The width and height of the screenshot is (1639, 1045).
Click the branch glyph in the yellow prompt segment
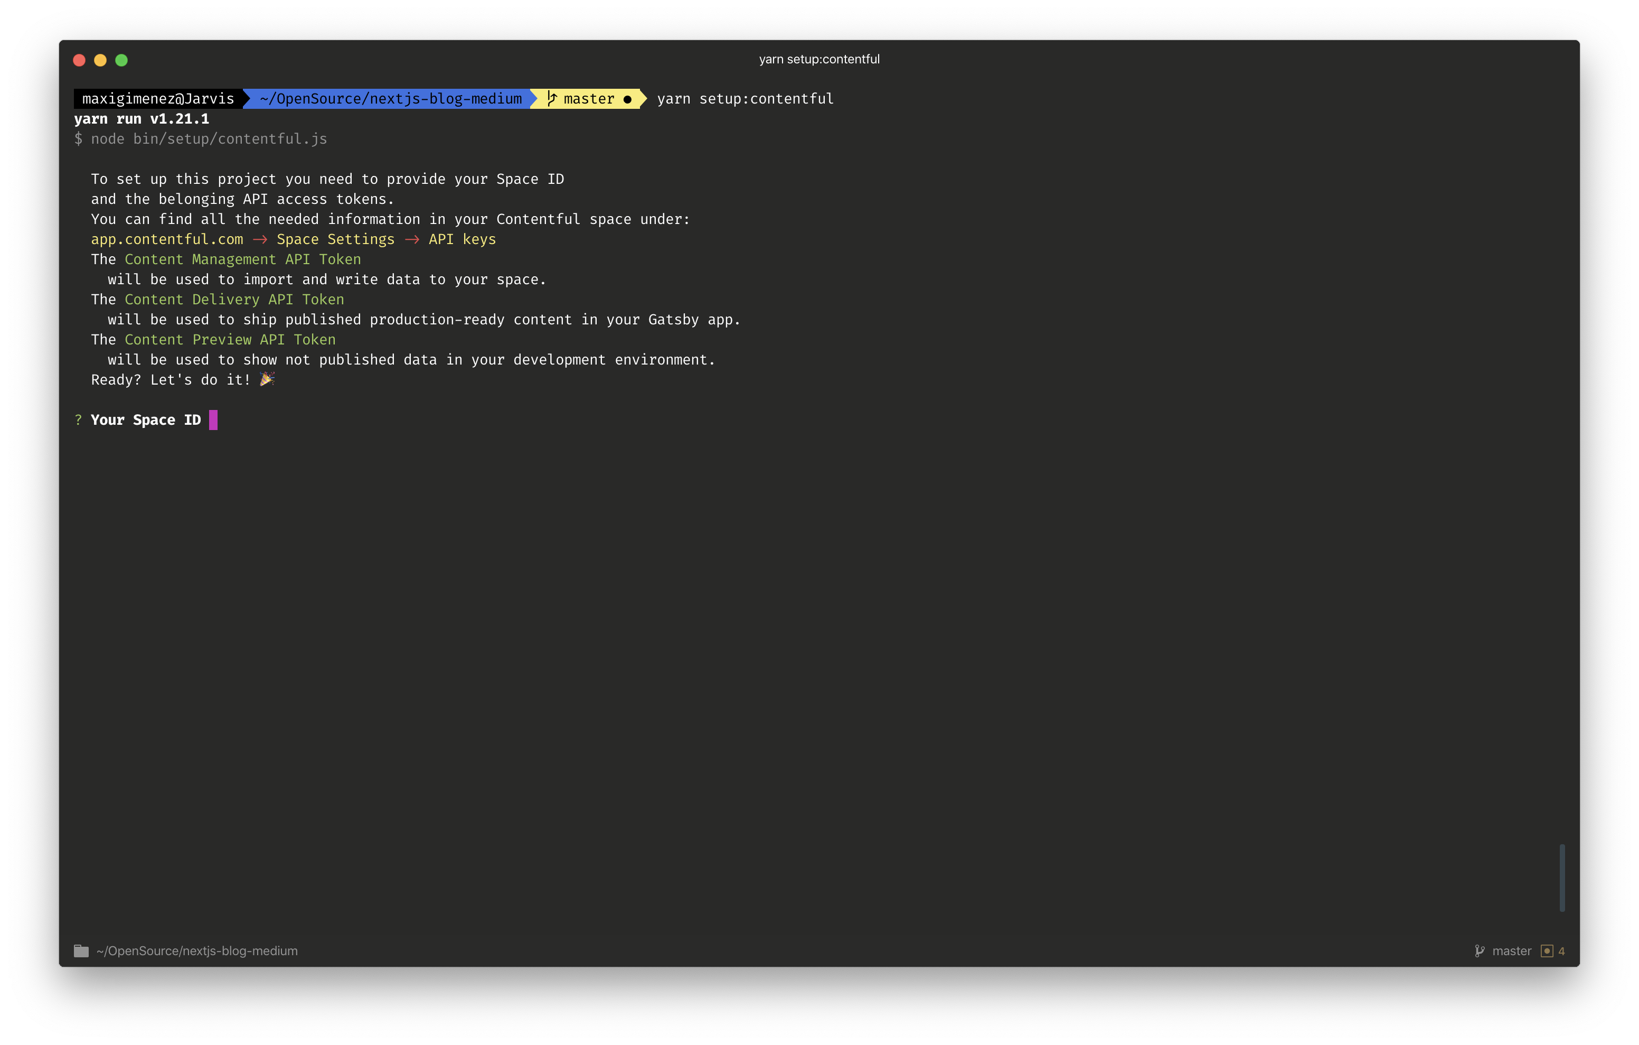point(552,99)
